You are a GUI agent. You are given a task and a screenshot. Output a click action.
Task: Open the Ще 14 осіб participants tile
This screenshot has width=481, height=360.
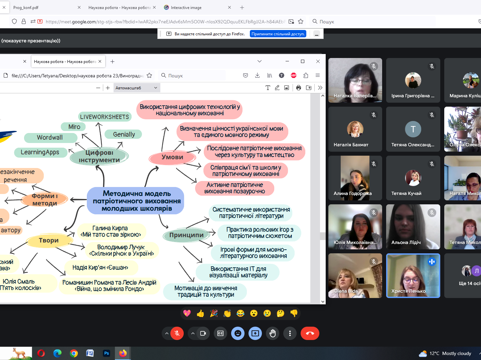click(x=468, y=276)
